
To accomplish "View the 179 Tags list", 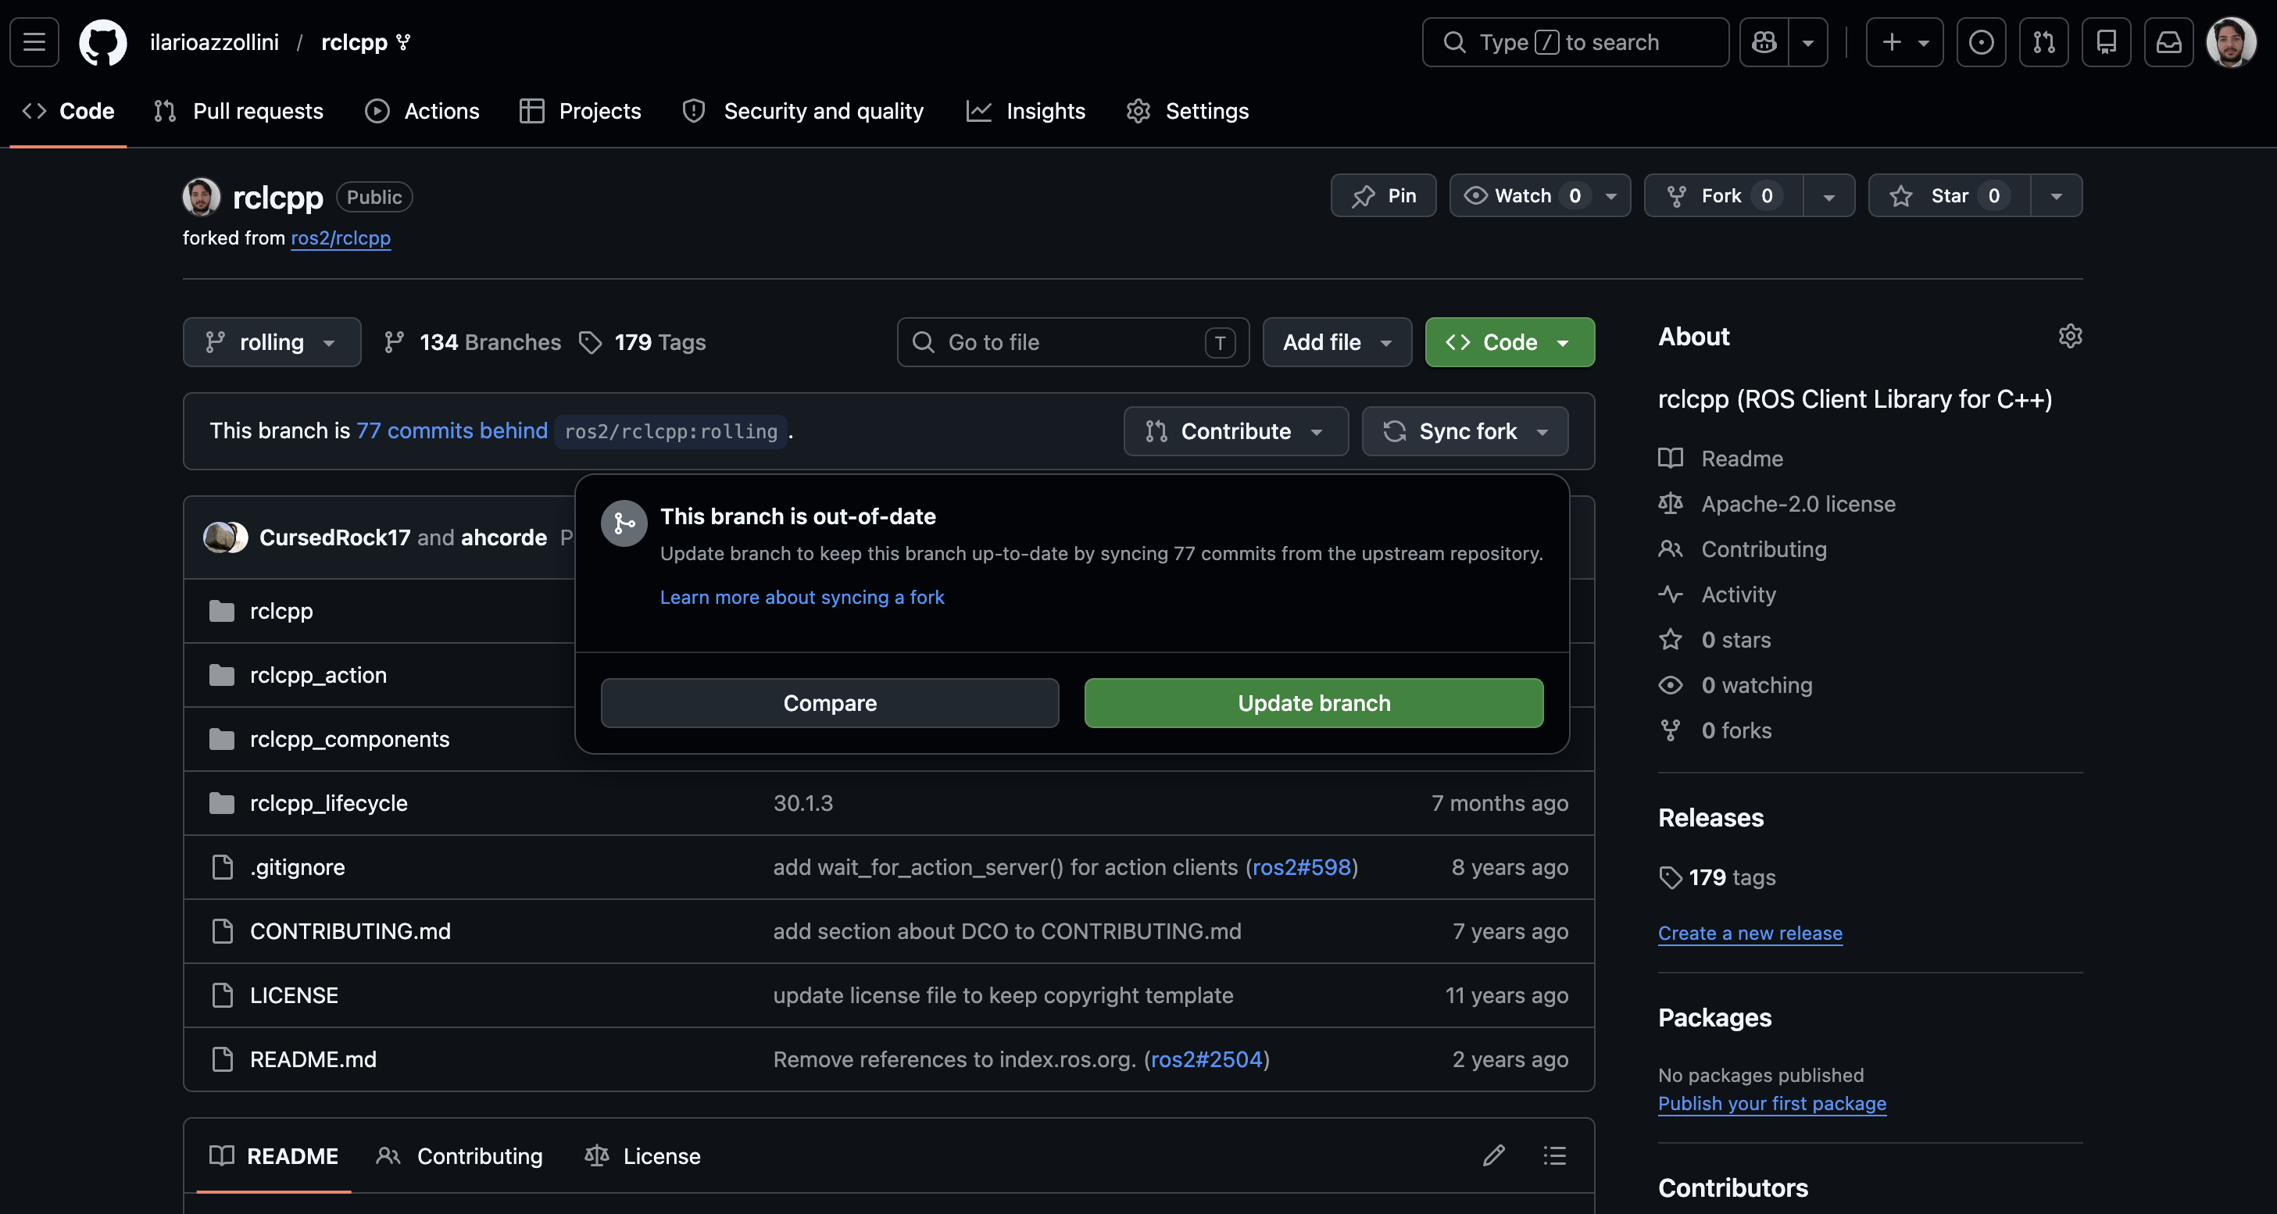I will (x=642, y=342).
